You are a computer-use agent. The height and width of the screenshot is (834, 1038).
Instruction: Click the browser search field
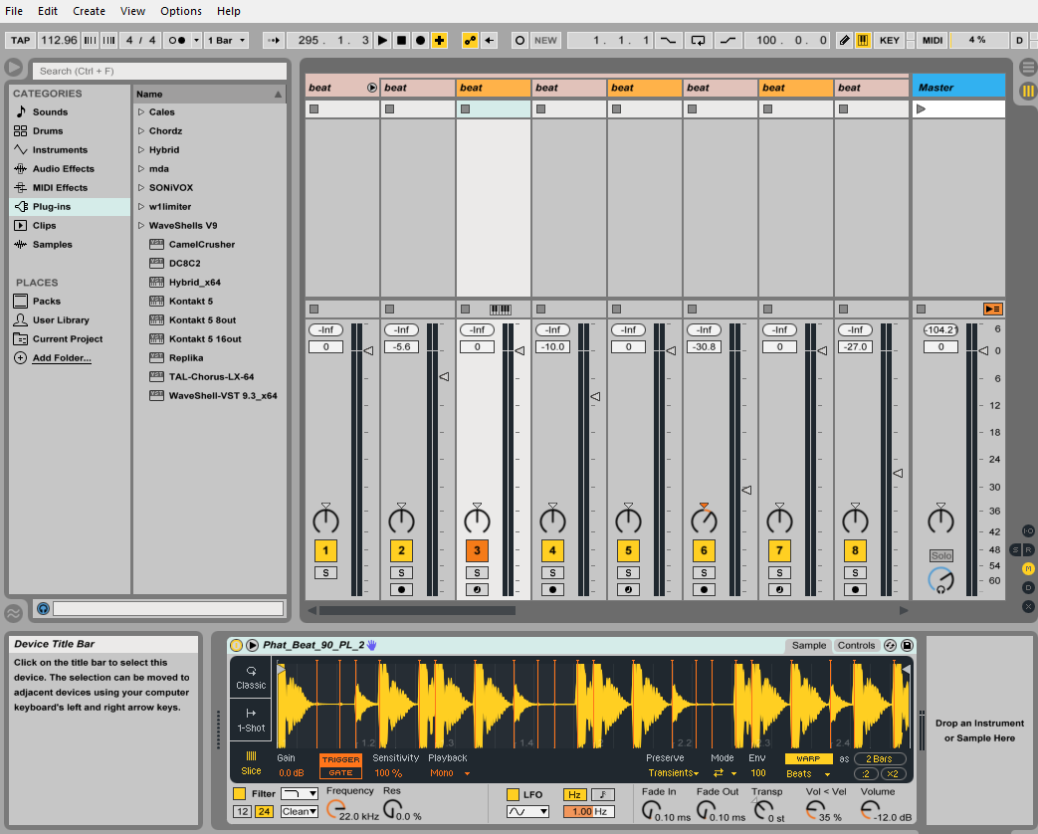point(159,72)
